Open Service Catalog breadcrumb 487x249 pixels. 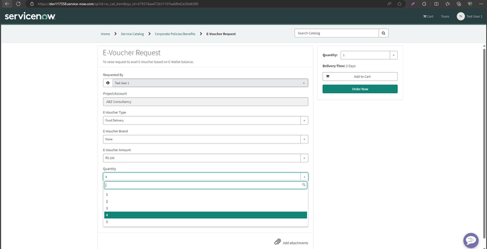point(133,34)
